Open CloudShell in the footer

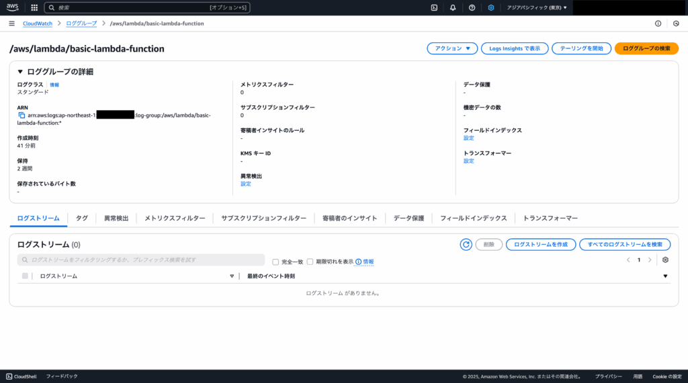pyautogui.click(x=21, y=376)
